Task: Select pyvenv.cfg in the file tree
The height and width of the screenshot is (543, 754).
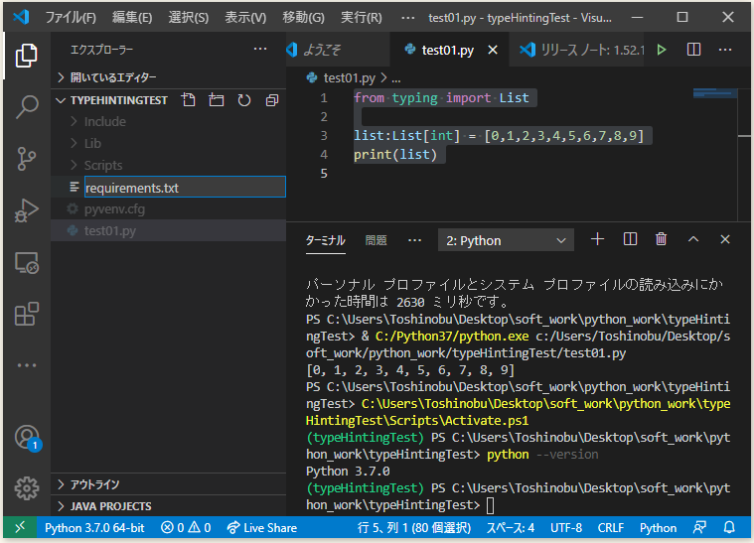Action: pyautogui.click(x=168, y=209)
